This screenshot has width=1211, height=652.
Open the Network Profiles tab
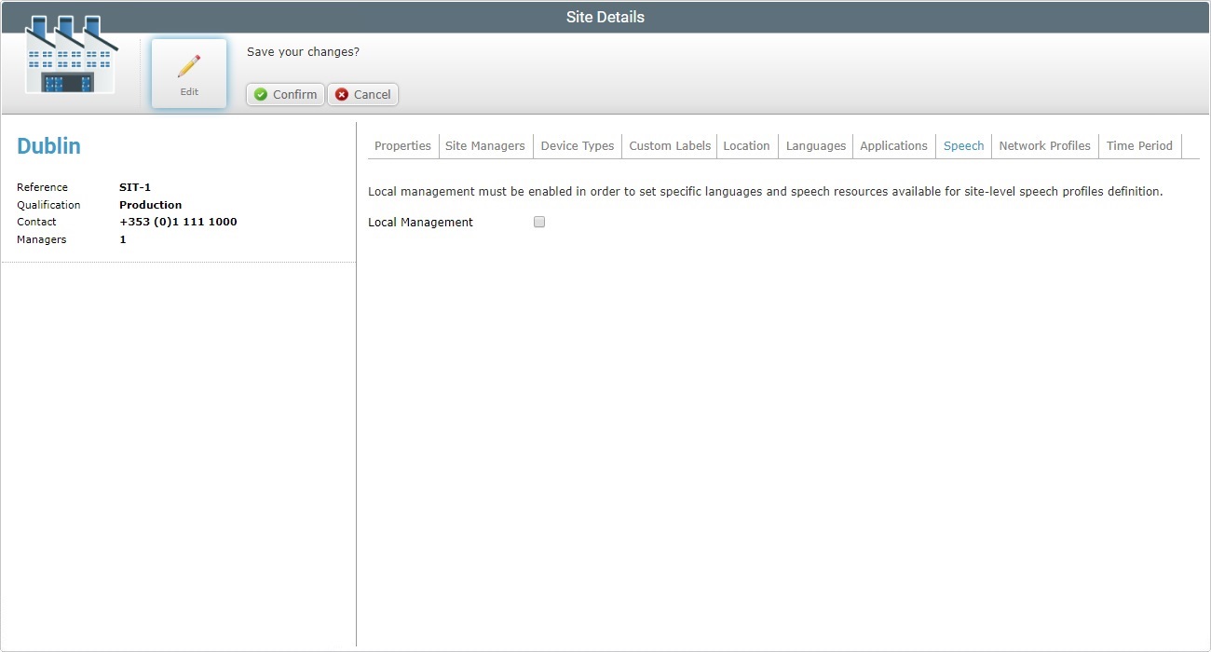(1044, 145)
